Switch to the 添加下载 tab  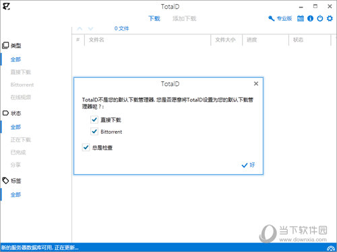pyautogui.click(x=185, y=18)
